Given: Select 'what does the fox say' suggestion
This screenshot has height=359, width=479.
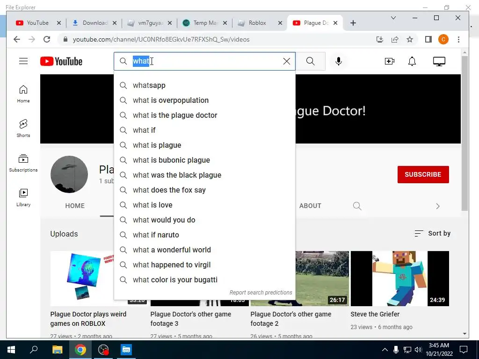Looking at the screenshot, I should [204, 190].
